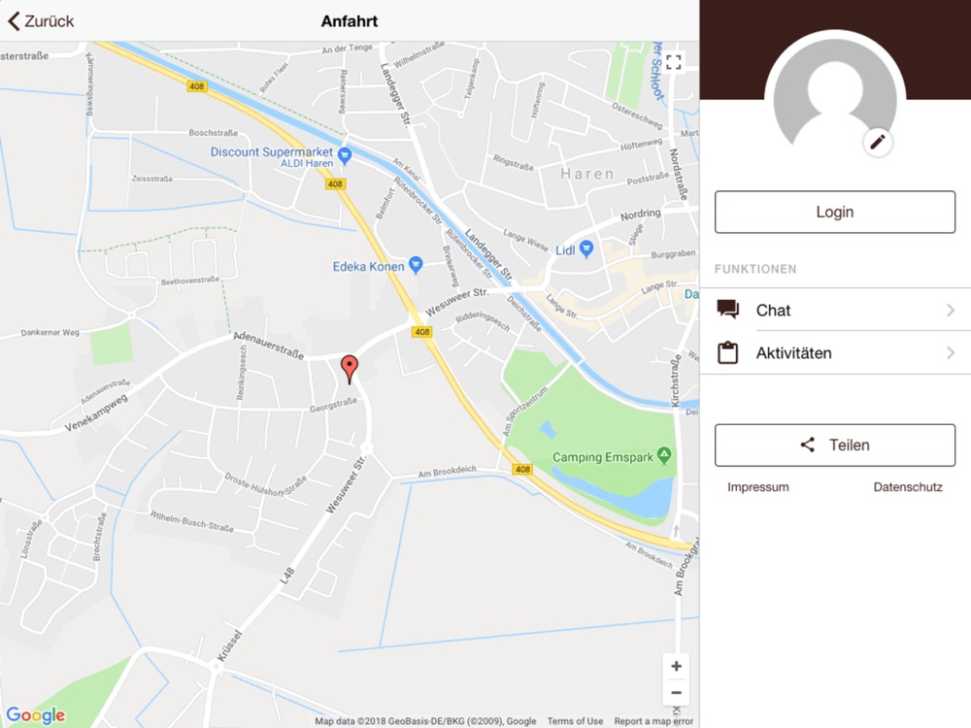
Task: Select the Edeka Konen shop pin
Action: [416, 265]
